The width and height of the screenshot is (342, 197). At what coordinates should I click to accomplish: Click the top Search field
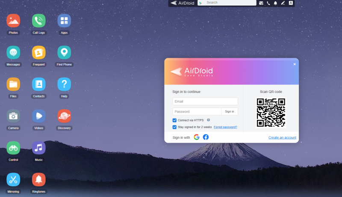click(227, 3)
